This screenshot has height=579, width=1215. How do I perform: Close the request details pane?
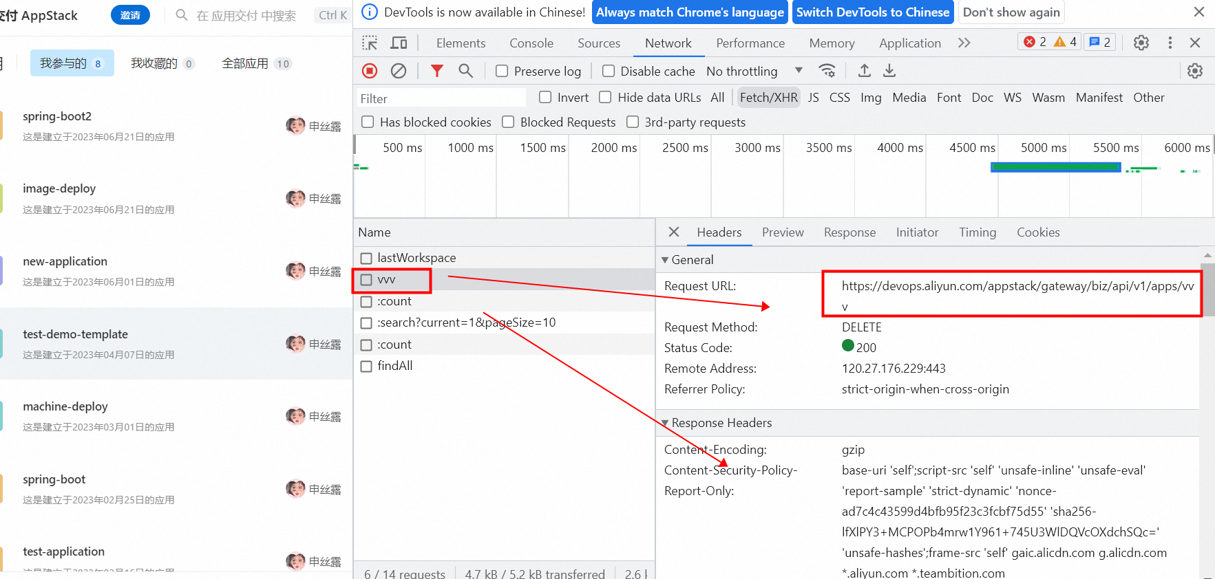(674, 232)
